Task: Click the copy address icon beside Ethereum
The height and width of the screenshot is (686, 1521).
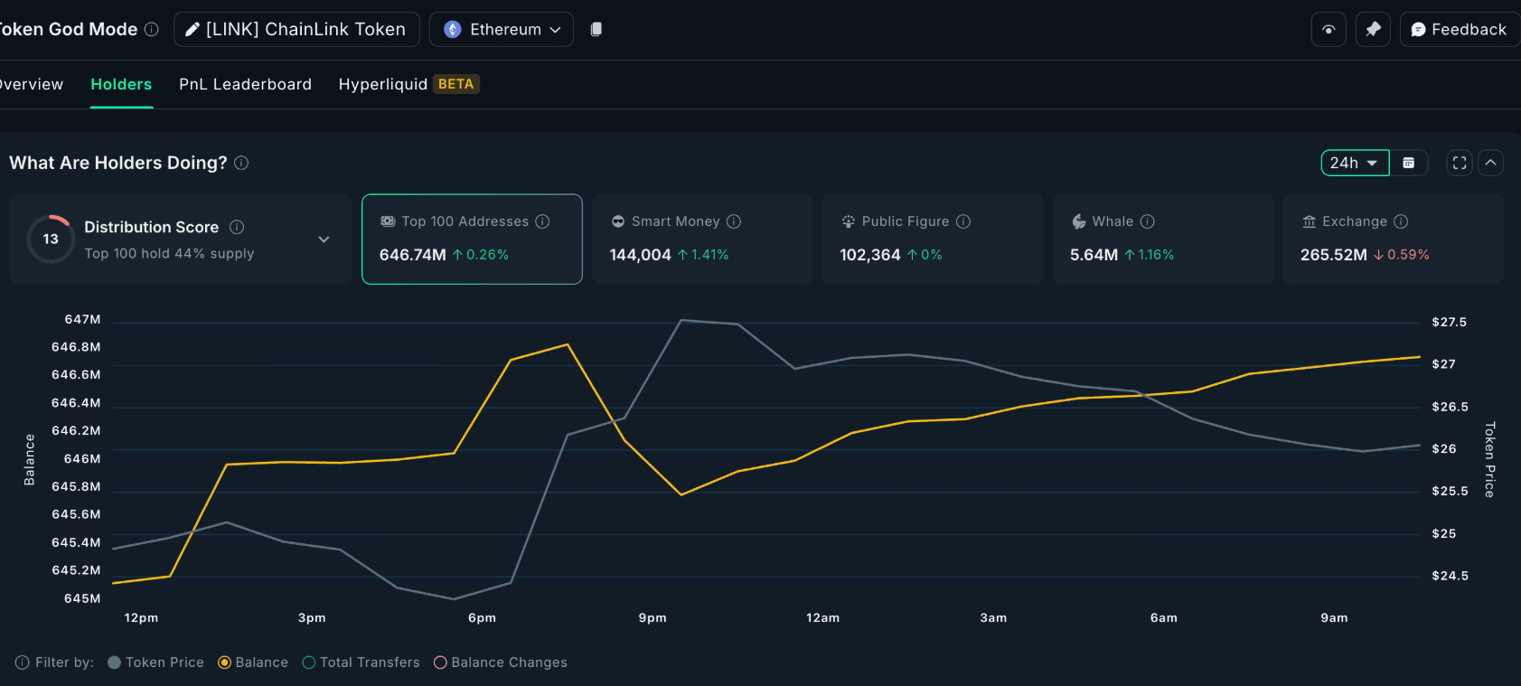Action: tap(596, 29)
